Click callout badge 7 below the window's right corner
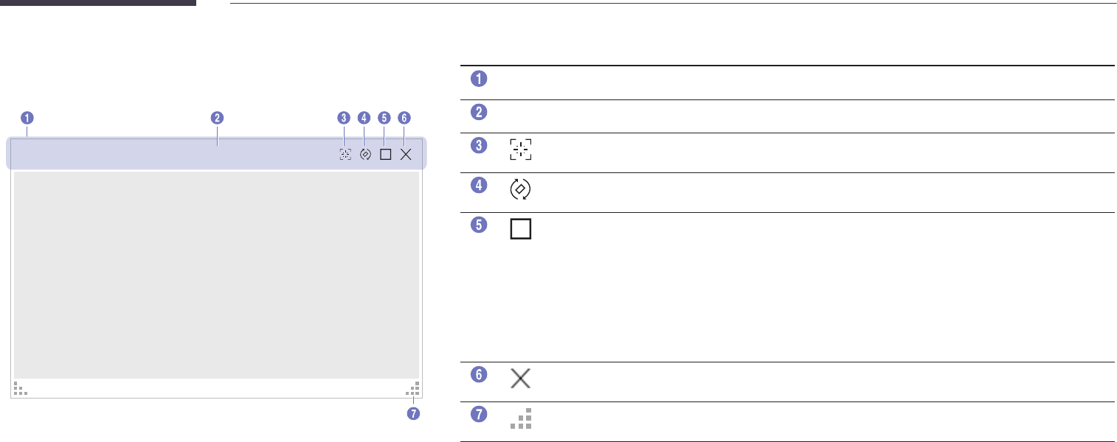Image resolution: width=1117 pixels, height=442 pixels. pos(413,413)
